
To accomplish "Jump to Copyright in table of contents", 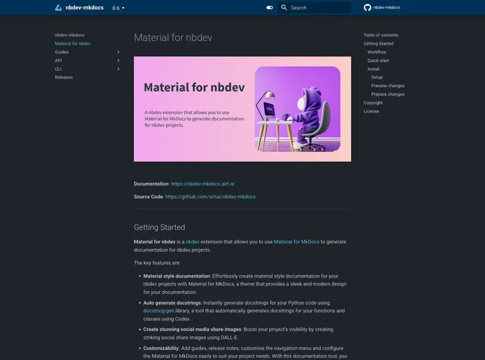I will click(x=373, y=103).
